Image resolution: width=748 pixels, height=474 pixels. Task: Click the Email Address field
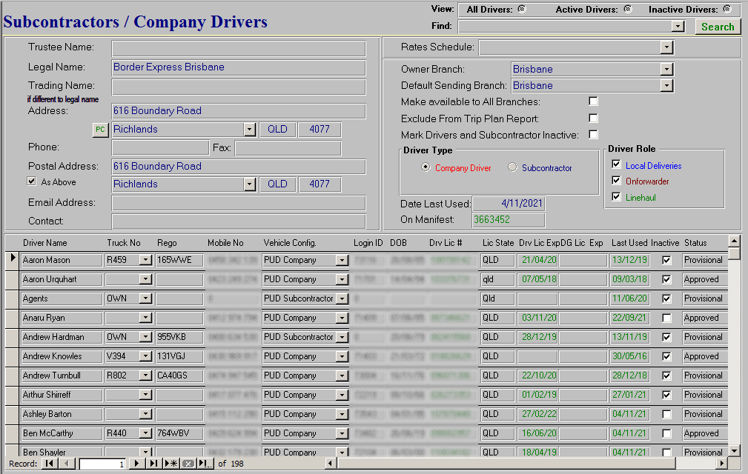tap(239, 203)
